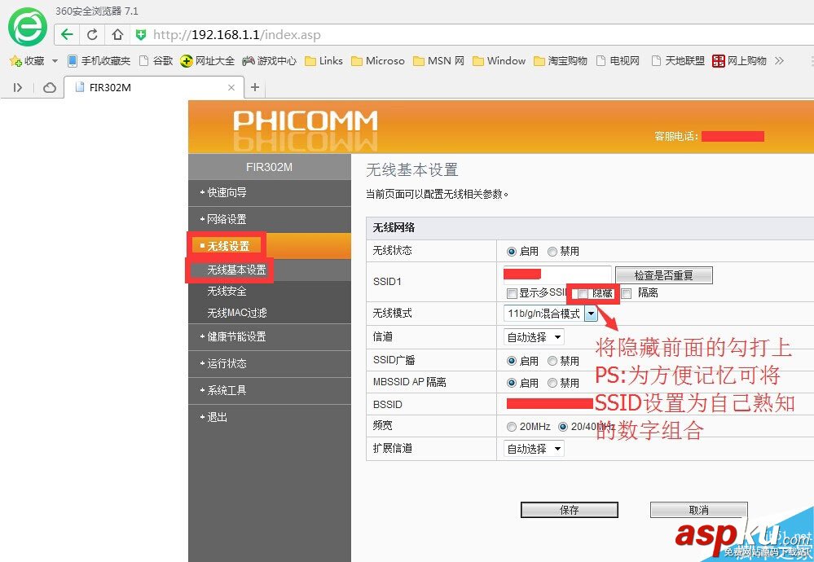Click the 保存 save button

tap(569, 509)
